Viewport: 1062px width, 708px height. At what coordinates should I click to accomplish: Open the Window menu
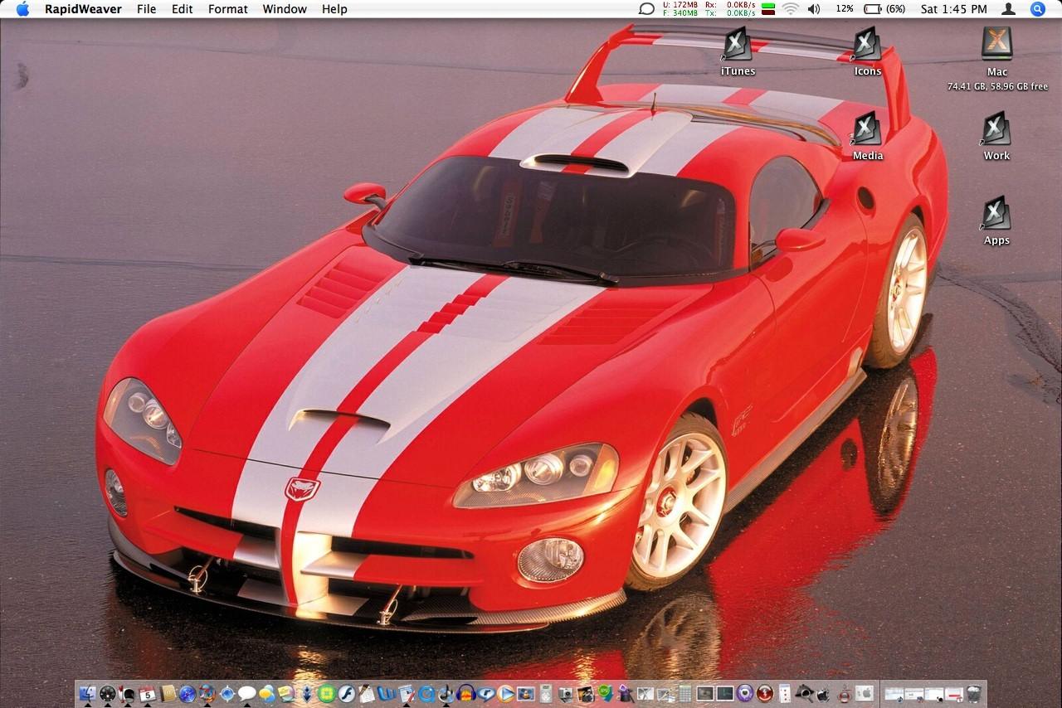point(285,9)
